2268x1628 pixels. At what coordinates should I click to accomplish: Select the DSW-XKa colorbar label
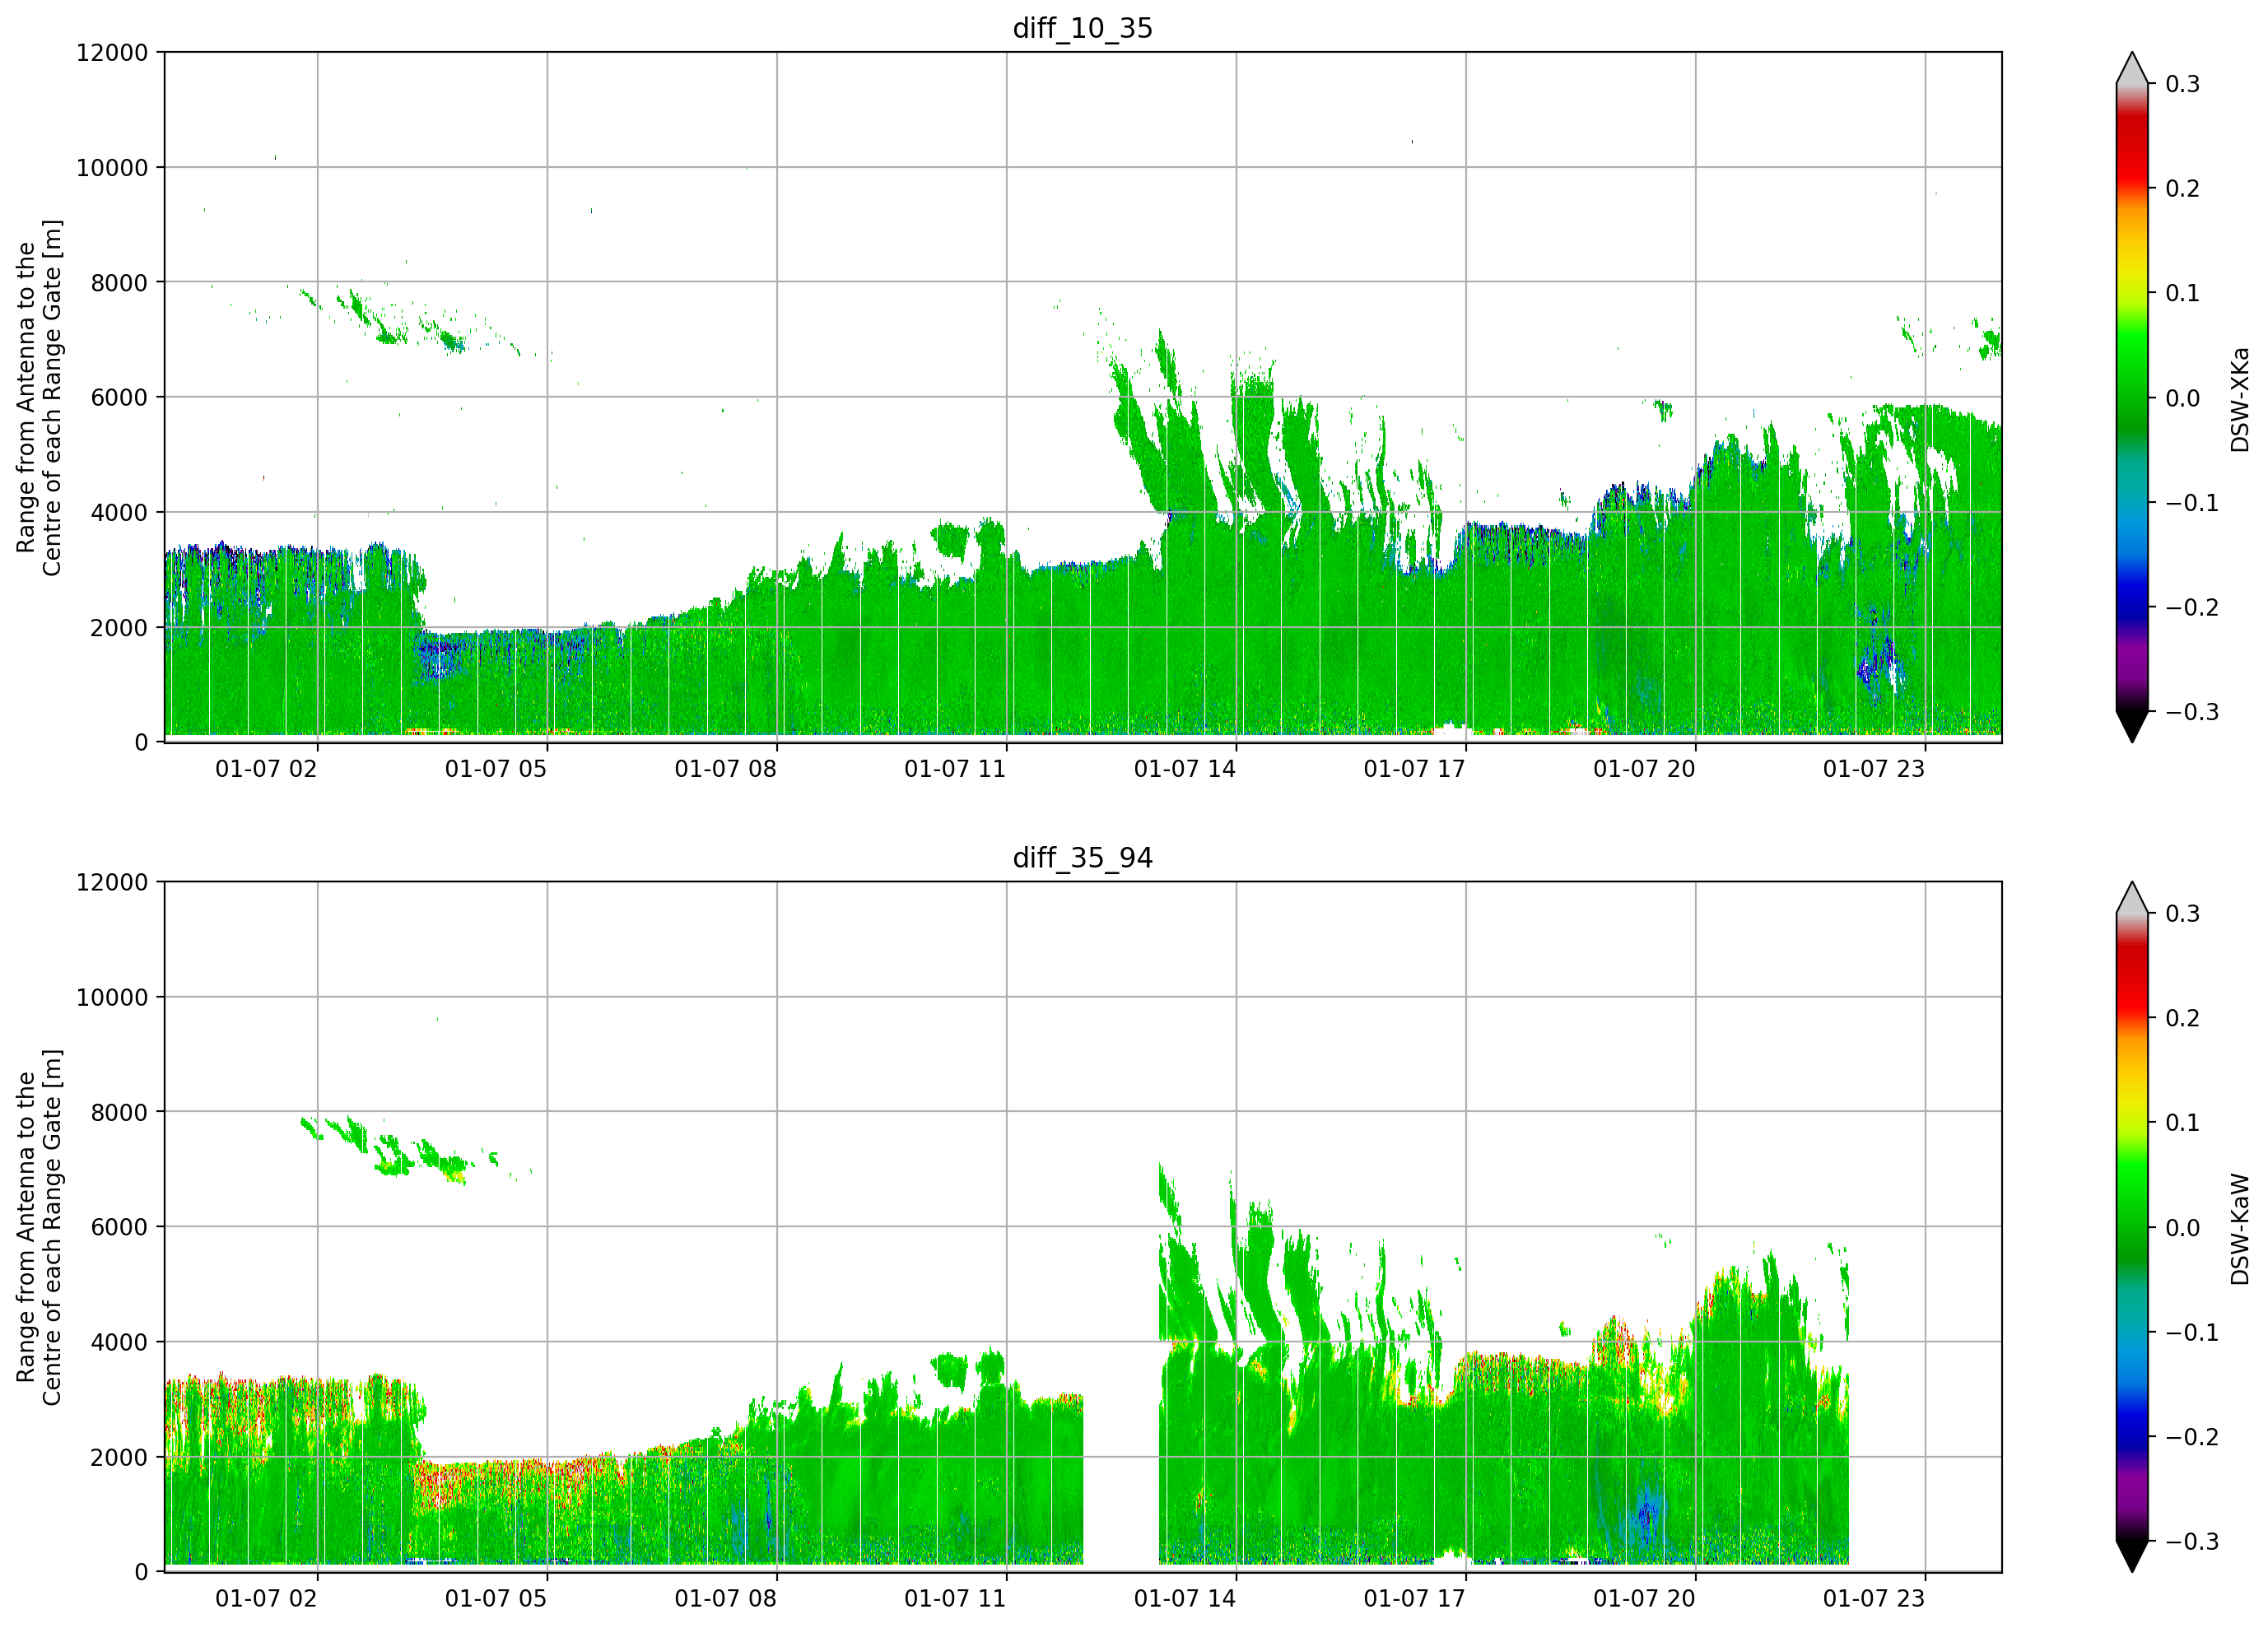click(2240, 399)
